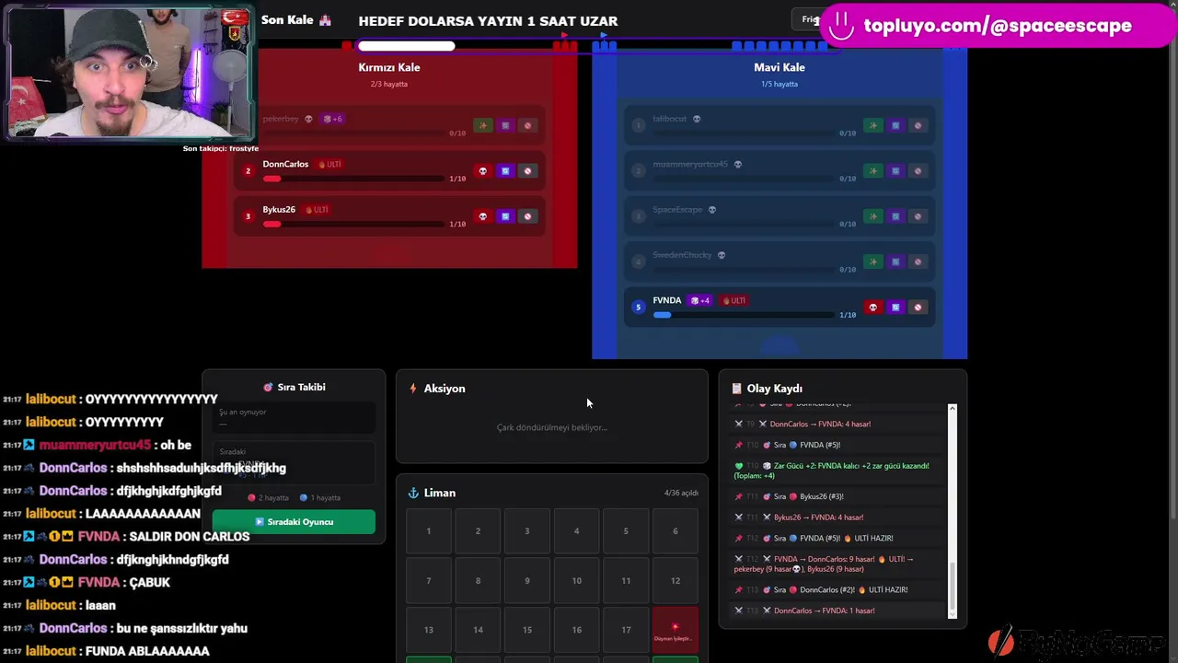This screenshot has width=1178, height=663.
Task: Click the Olay Kaydı scrollbar down arrow
Action: click(x=953, y=614)
